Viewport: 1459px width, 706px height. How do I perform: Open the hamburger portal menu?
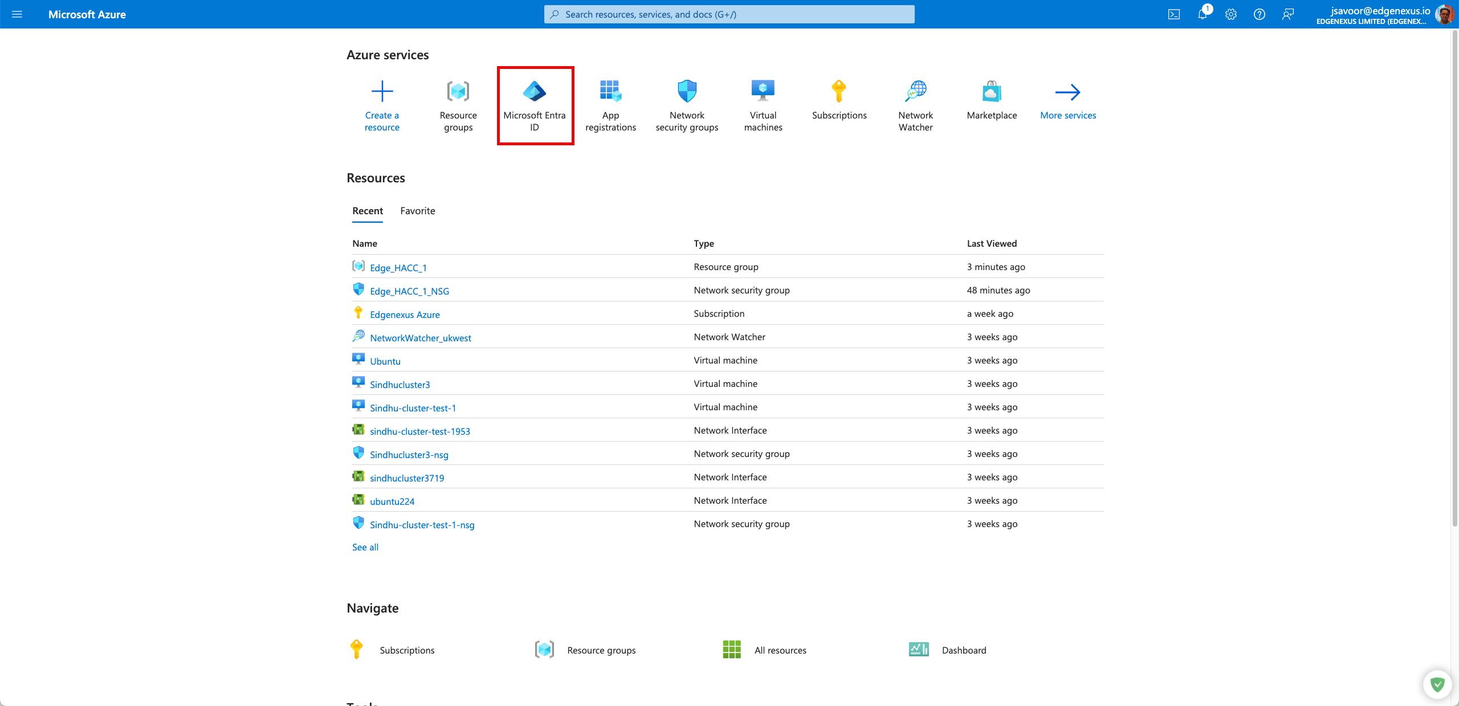[17, 14]
